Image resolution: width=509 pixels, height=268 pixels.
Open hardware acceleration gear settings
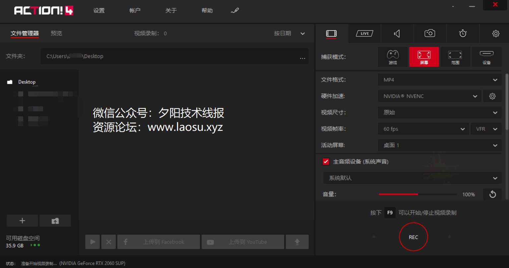point(492,96)
